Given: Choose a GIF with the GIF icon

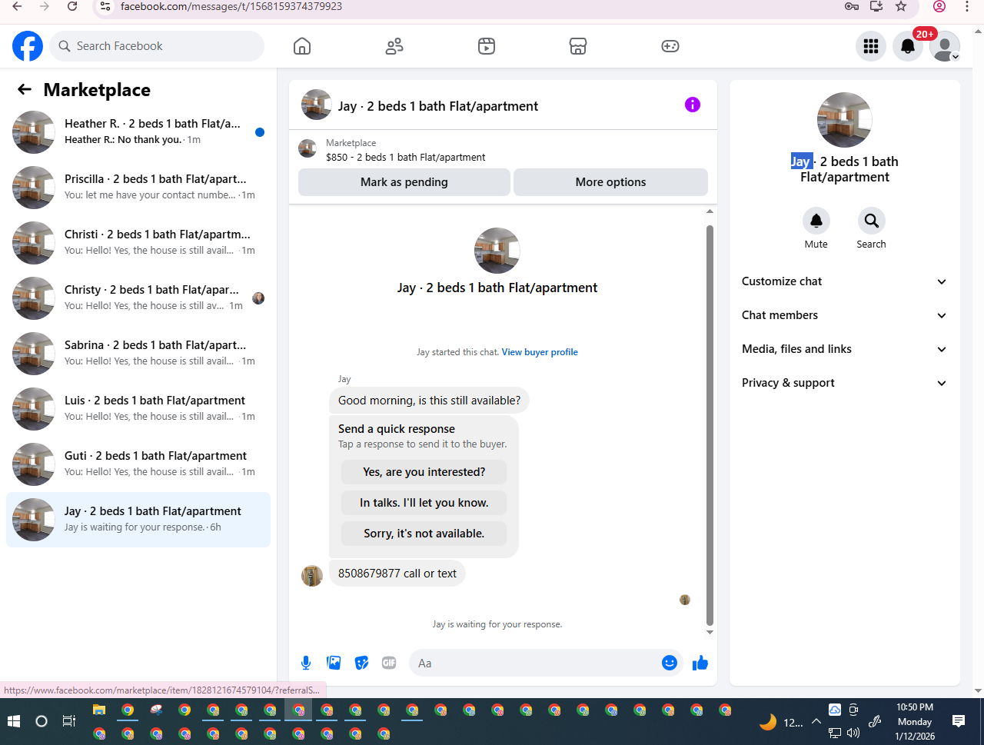Looking at the screenshot, I should pyautogui.click(x=389, y=663).
